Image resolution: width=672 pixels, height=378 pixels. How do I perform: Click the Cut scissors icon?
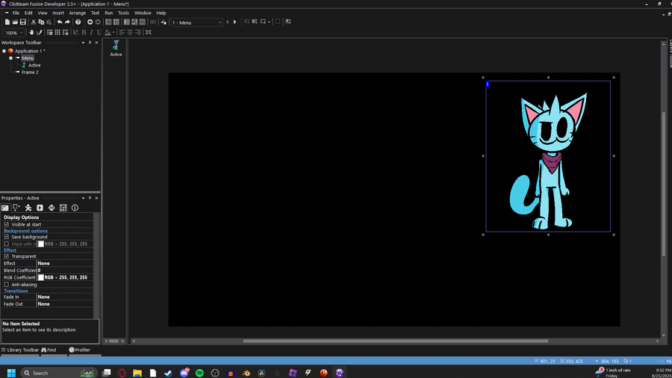[34, 22]
